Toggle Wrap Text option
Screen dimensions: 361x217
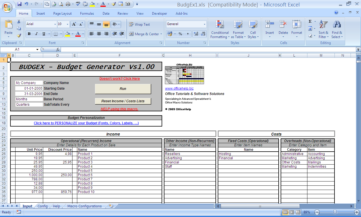139,25
